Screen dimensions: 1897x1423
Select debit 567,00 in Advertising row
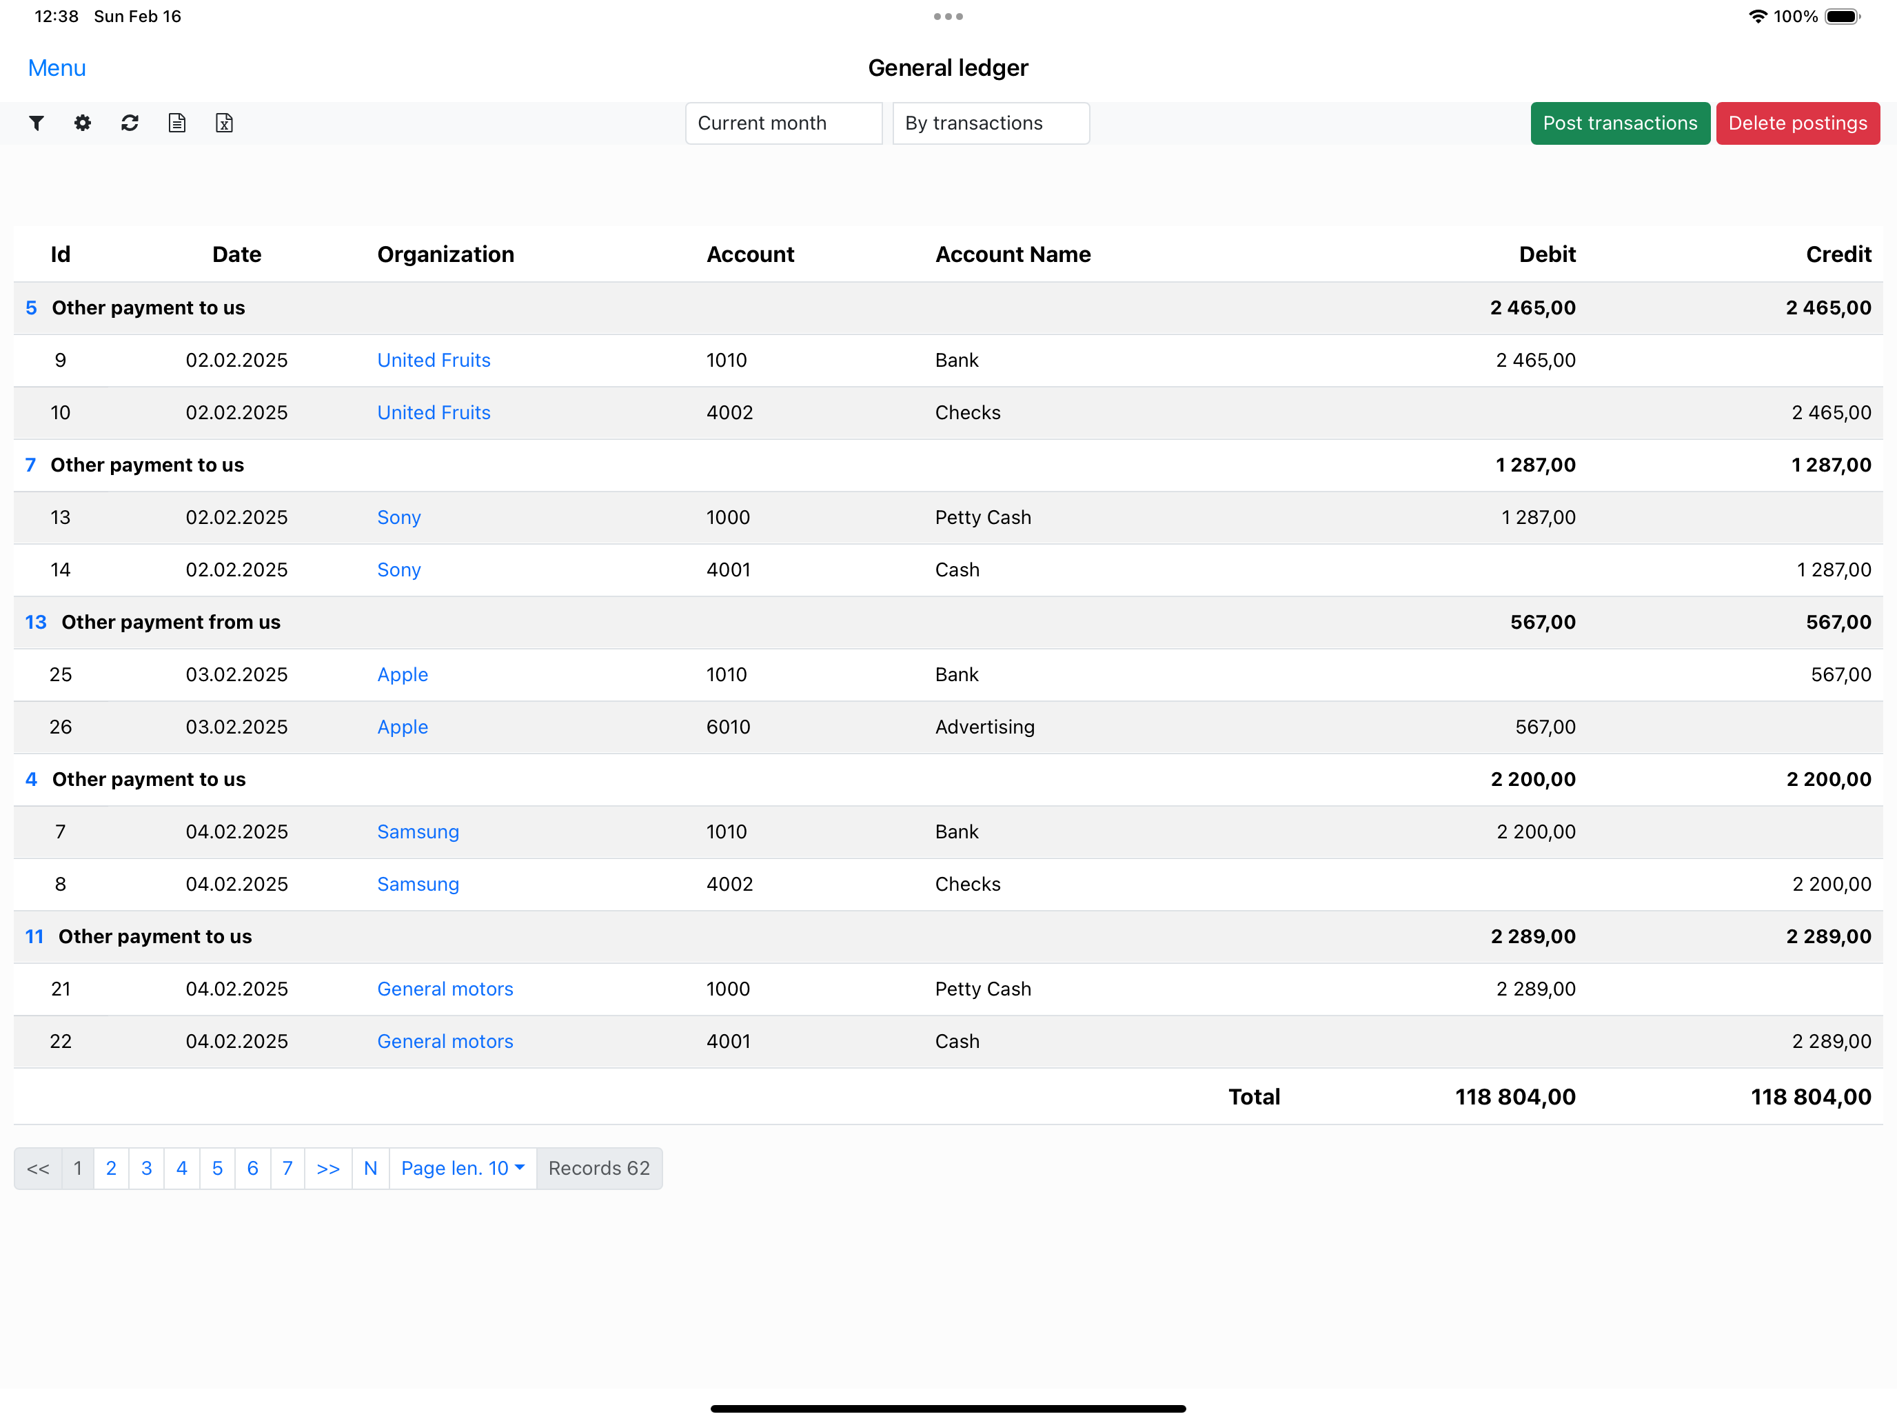click(1545, 727)
